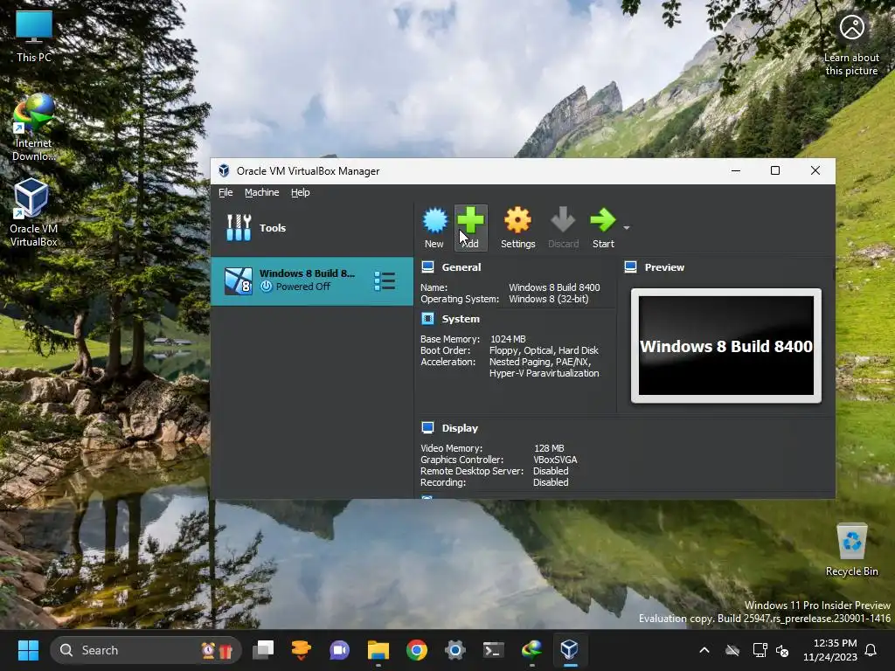
Task: Click the VM name value 'Windows 8 Build 8400'
Action: pos(554,287)
